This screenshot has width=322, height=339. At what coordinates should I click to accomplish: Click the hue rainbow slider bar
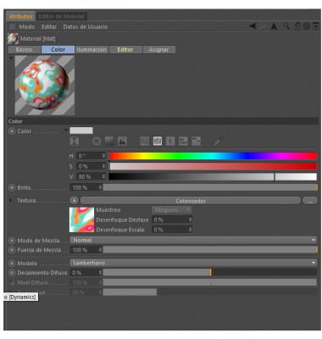coord(213,156)
